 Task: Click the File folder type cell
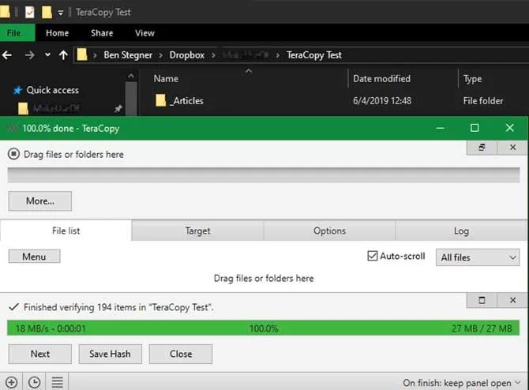482,100
